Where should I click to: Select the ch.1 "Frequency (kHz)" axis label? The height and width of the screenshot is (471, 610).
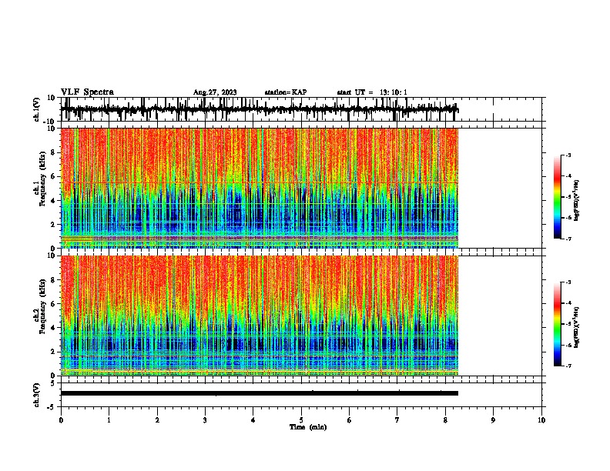42,179
